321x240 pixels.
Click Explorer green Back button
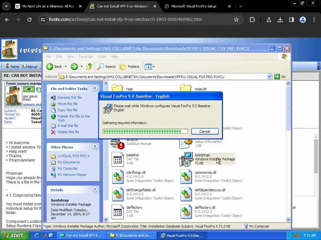click(x=54, y=67)
